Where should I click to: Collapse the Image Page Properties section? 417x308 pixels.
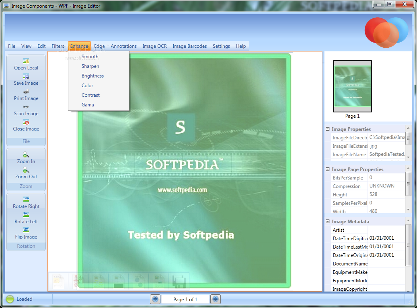tap(328, 169)
